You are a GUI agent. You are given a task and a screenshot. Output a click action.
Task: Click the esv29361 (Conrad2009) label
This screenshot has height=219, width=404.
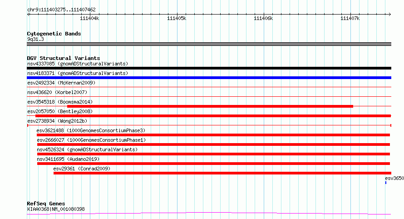coord(82,169)
